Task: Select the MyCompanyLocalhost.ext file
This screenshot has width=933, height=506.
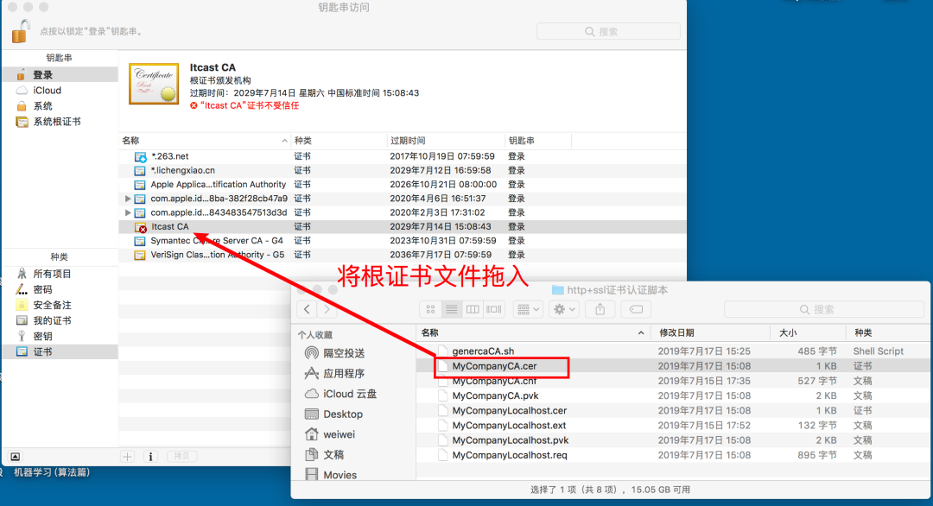Action: pyautogui.click(x=674, y=425)
